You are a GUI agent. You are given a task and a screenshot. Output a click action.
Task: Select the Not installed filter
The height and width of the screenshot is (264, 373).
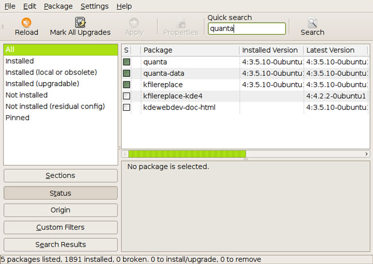point(61,95)
